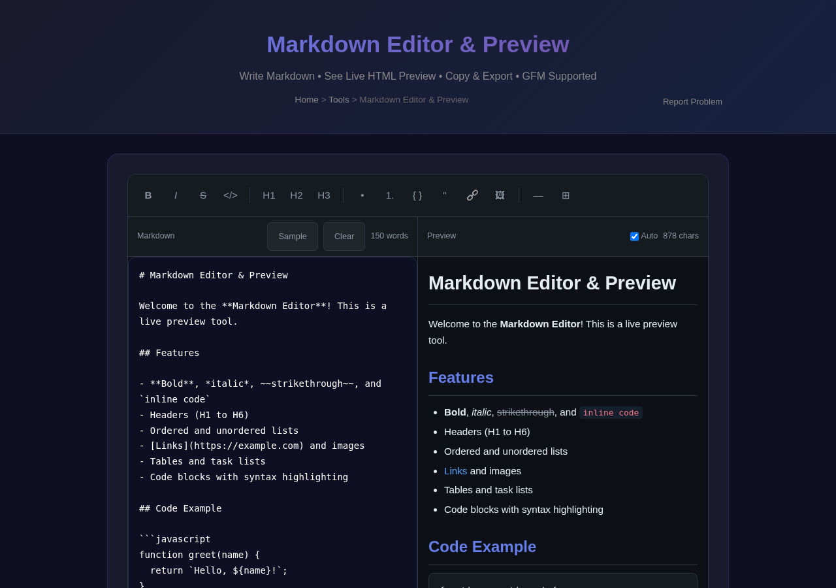
Task: Open the Tools breadcrumb link
Action: (339, 100)
